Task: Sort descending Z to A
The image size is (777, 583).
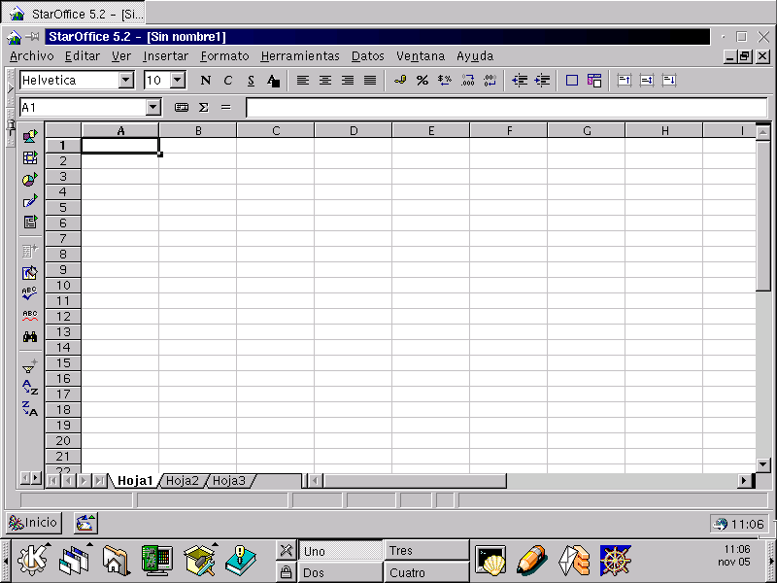Action: [x=30, y=409]
